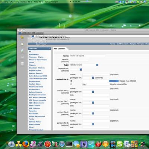The height and width of the screenshot is (149, 149).
Task: Click the external file http:// link field
Action: pyautogui.click(x=96, y=84)
